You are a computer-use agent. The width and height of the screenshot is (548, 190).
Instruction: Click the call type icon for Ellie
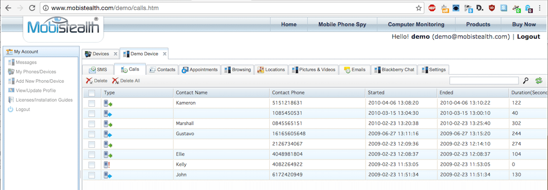pyautogui.click(x=108, y=154)
